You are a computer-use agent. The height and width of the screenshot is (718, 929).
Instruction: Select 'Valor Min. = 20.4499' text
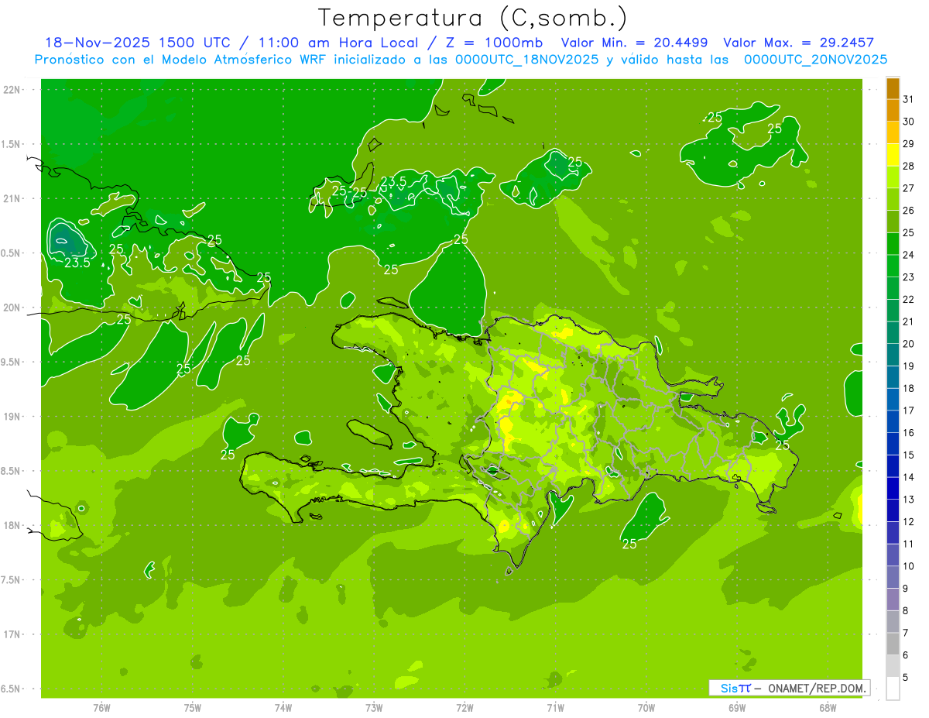635,43
